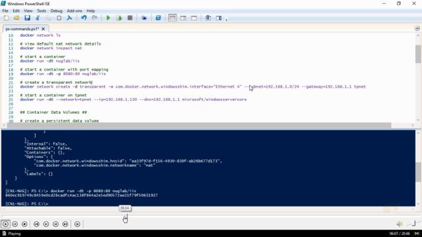Toggle Show Script Pane Maximized layout
The height and width of the screenshot is (237, 422).
pyautogui.click(x=194, y=18)
